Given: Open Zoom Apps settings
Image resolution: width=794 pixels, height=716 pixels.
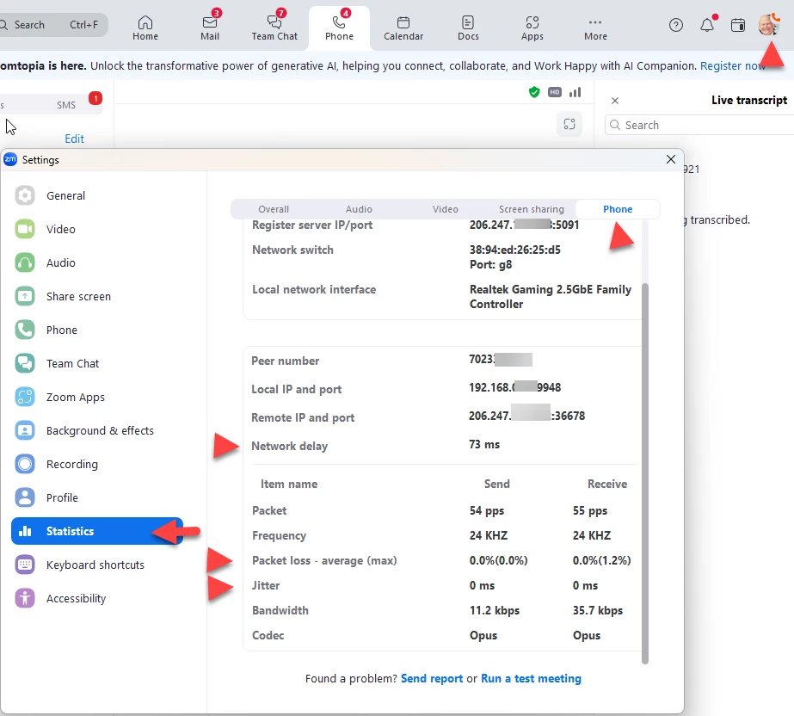Looking at the screenshot, I should tap(96, 397).
